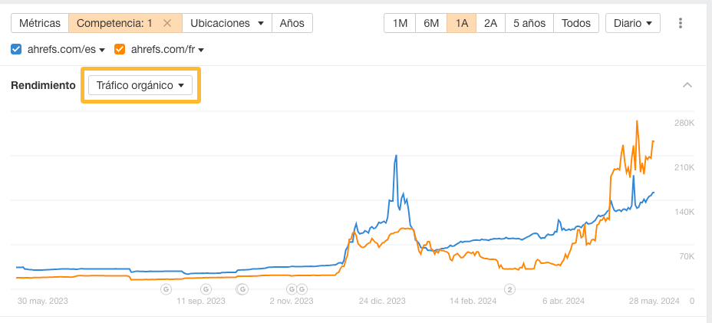Switch to the Métricas tab

point(40,23)
